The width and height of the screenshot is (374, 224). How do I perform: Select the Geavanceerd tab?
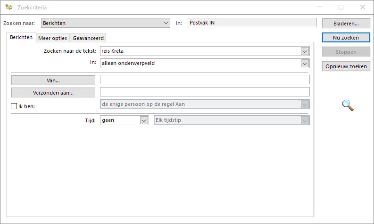(88, 38)
